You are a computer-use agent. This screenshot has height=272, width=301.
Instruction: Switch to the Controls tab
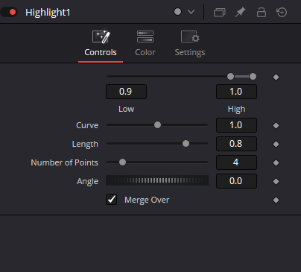(101, 44)
